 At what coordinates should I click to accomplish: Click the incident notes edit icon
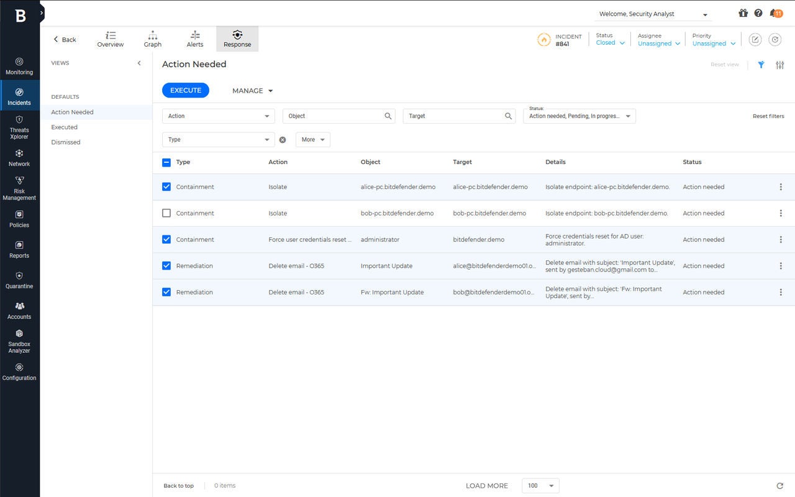(755, 40)
